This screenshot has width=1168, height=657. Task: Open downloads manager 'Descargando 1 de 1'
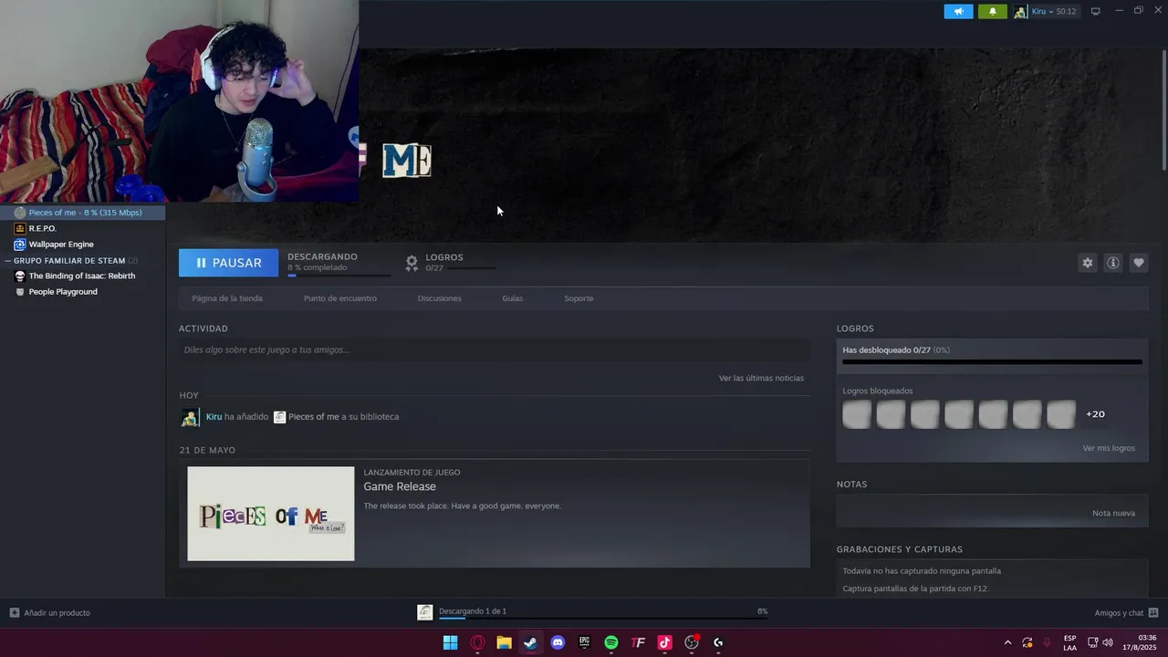coord(472,611)
